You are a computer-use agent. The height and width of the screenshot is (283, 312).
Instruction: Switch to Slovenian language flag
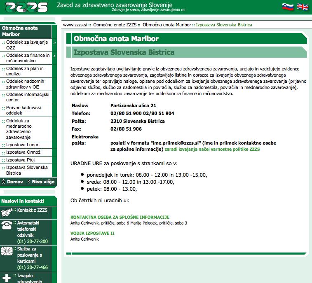click(x=288, y=7)
